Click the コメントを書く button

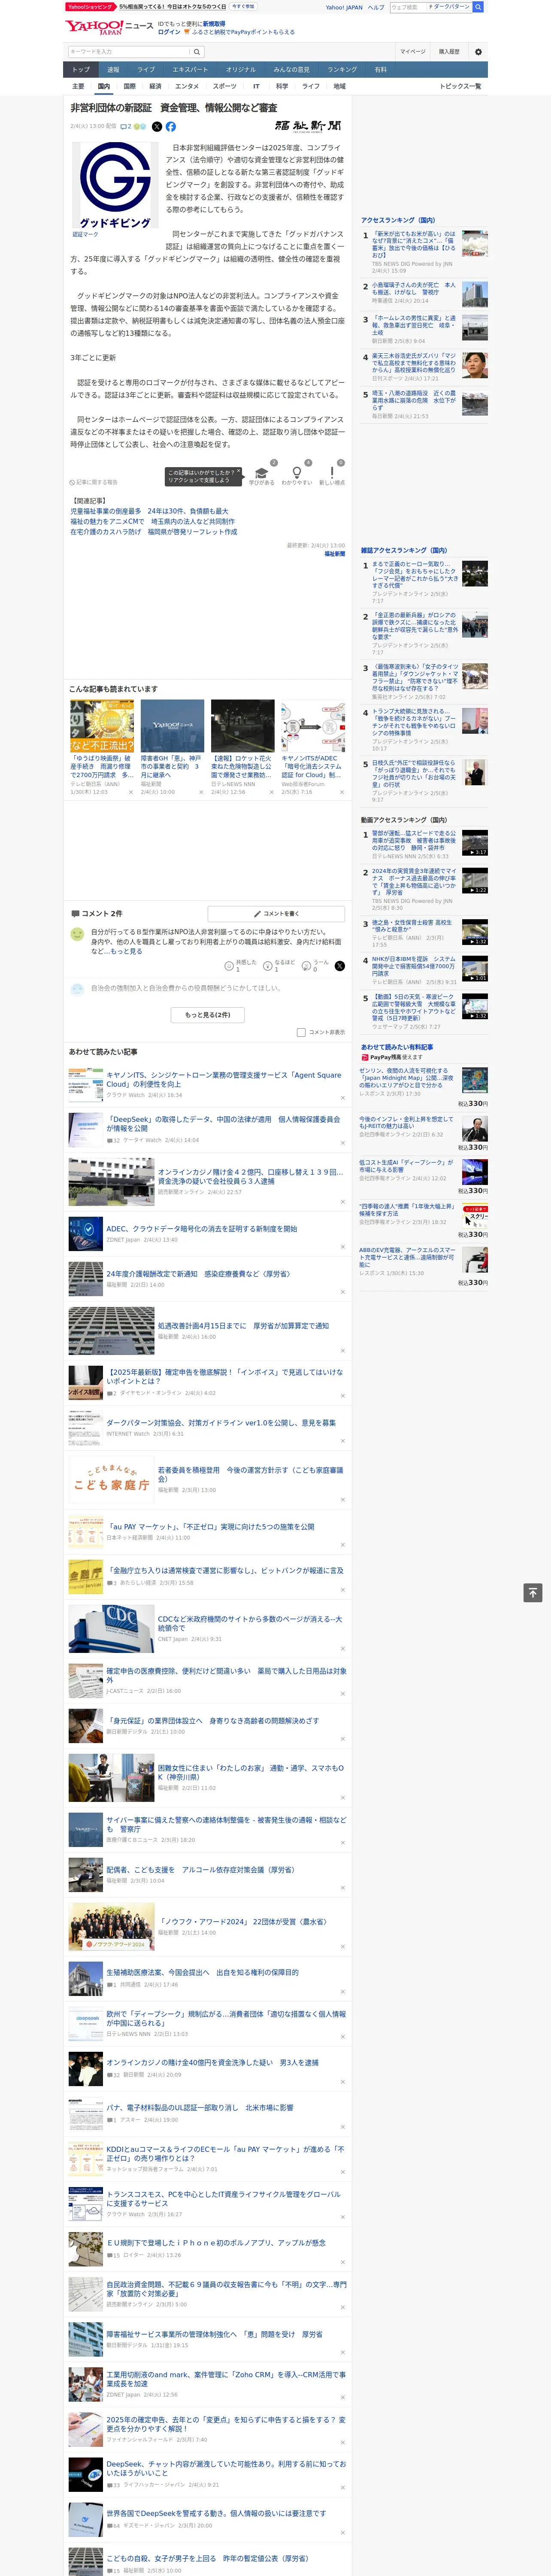click(x=276, y=913)
